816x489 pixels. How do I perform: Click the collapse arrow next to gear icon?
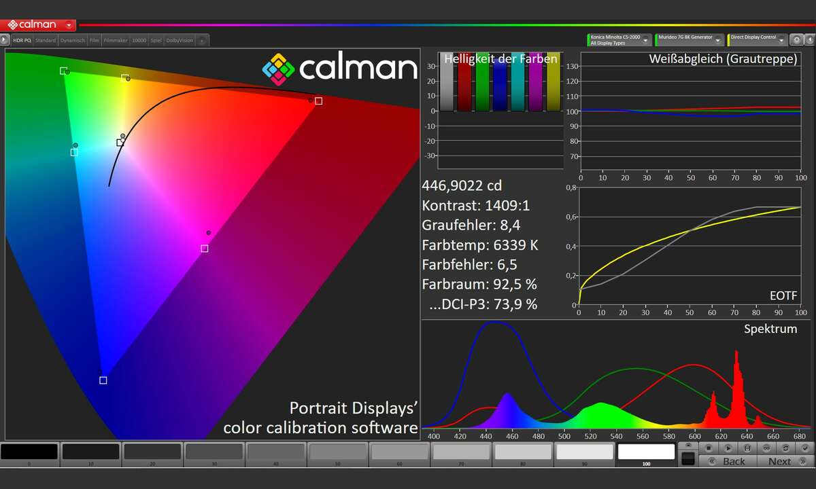point(809,40)
